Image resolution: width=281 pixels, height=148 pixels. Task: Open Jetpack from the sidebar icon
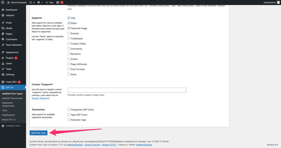tap(3, 15)
